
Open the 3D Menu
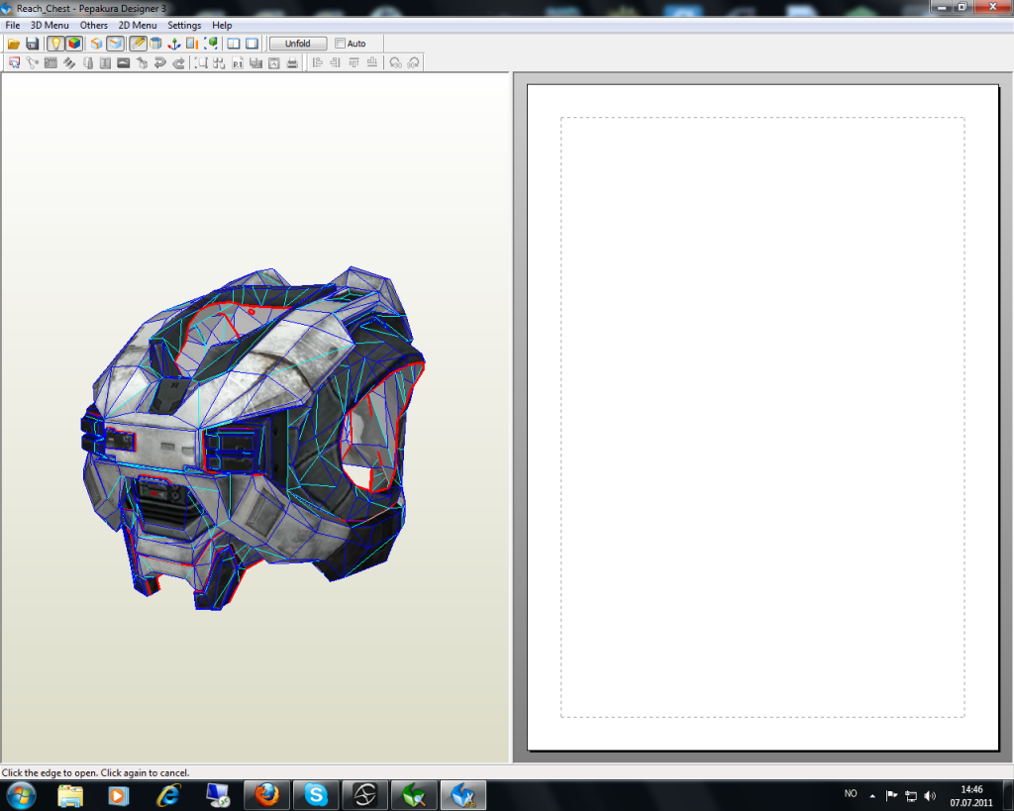click(50, 25)
